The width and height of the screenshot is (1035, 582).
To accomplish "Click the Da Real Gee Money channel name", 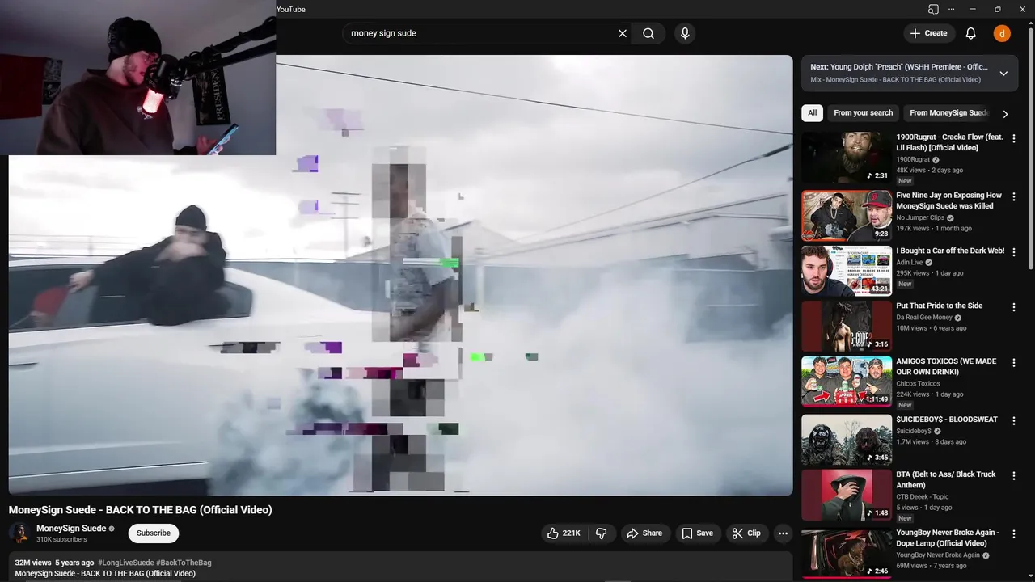I will [x=924, y=318].
